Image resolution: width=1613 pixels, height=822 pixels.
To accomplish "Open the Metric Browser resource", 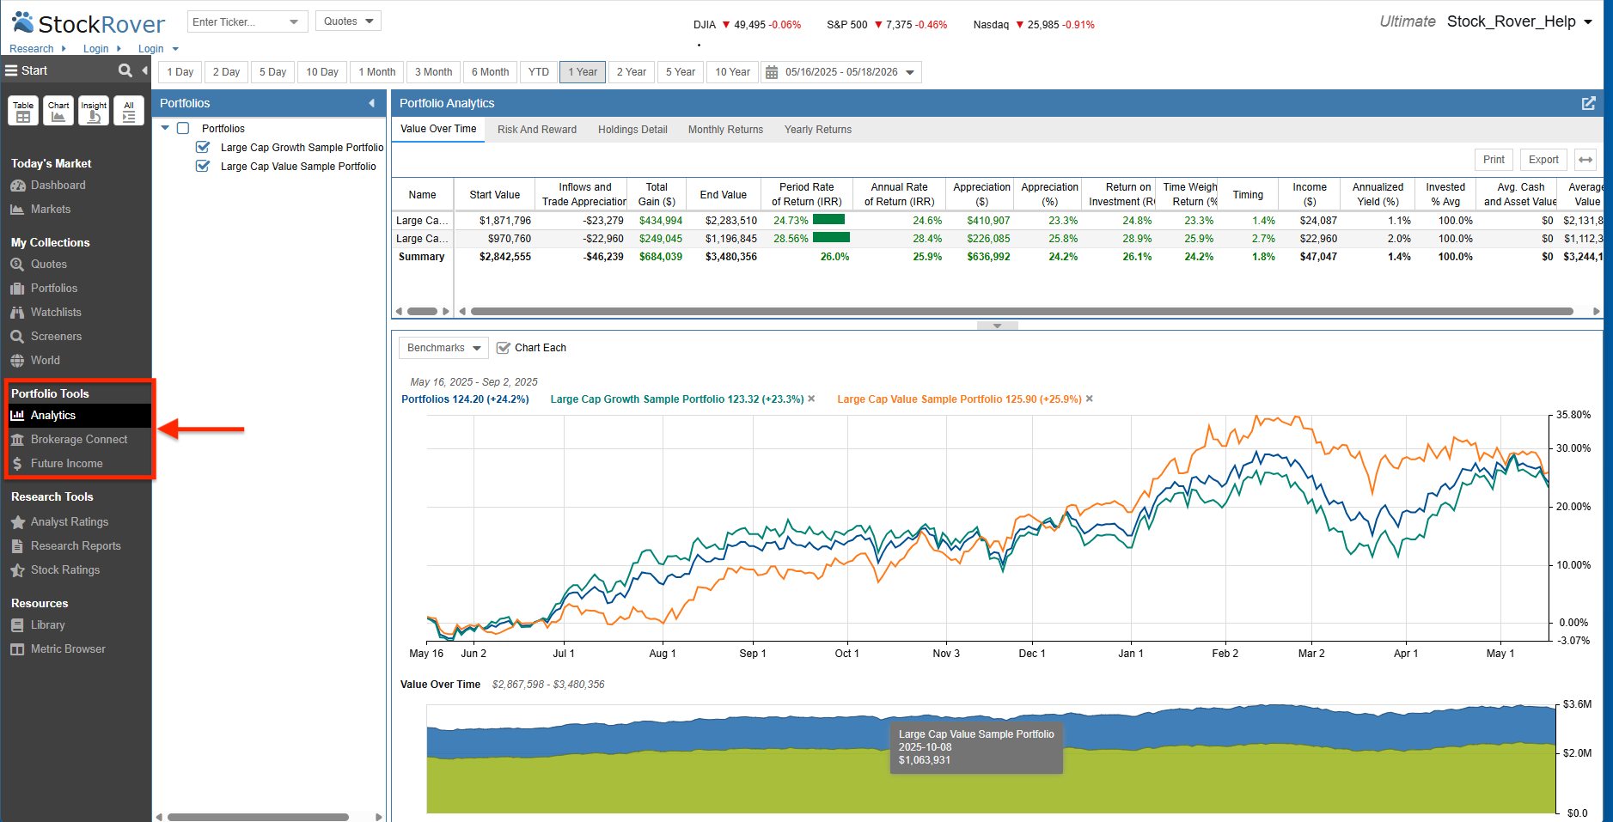I will 67,649.
